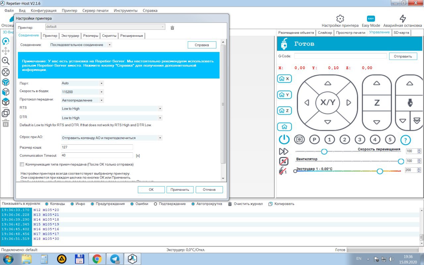This screenshot has width=424, height=265.
Task: Switch to the Scripts tab
Action: [109, 36]
